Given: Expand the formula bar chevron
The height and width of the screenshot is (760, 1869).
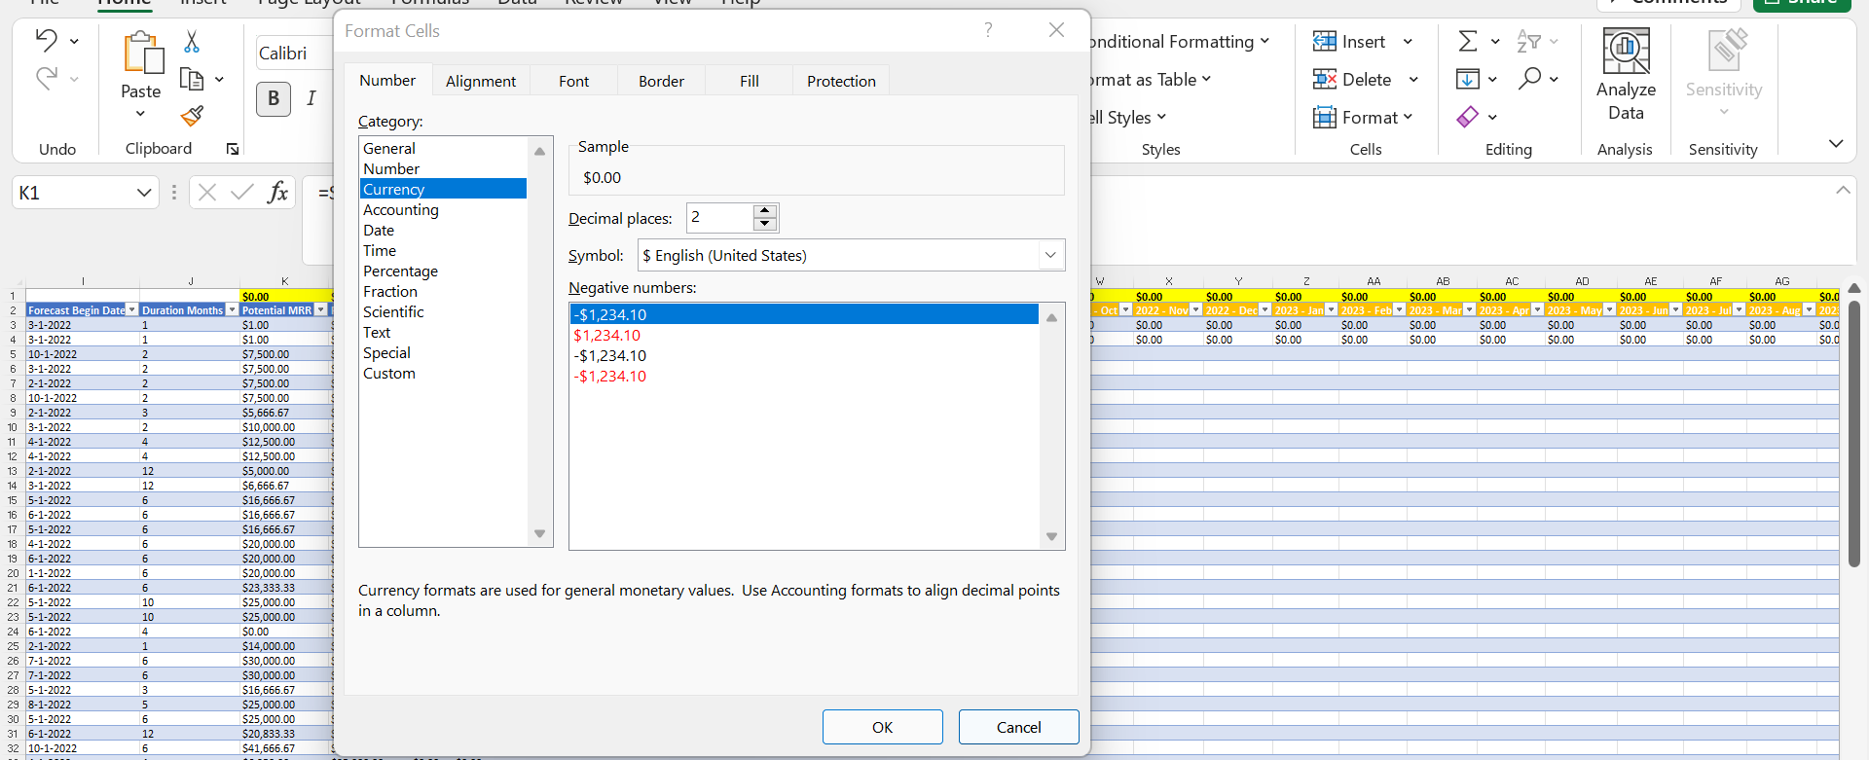Looking at the screenshot, I should pos(1843,190).
